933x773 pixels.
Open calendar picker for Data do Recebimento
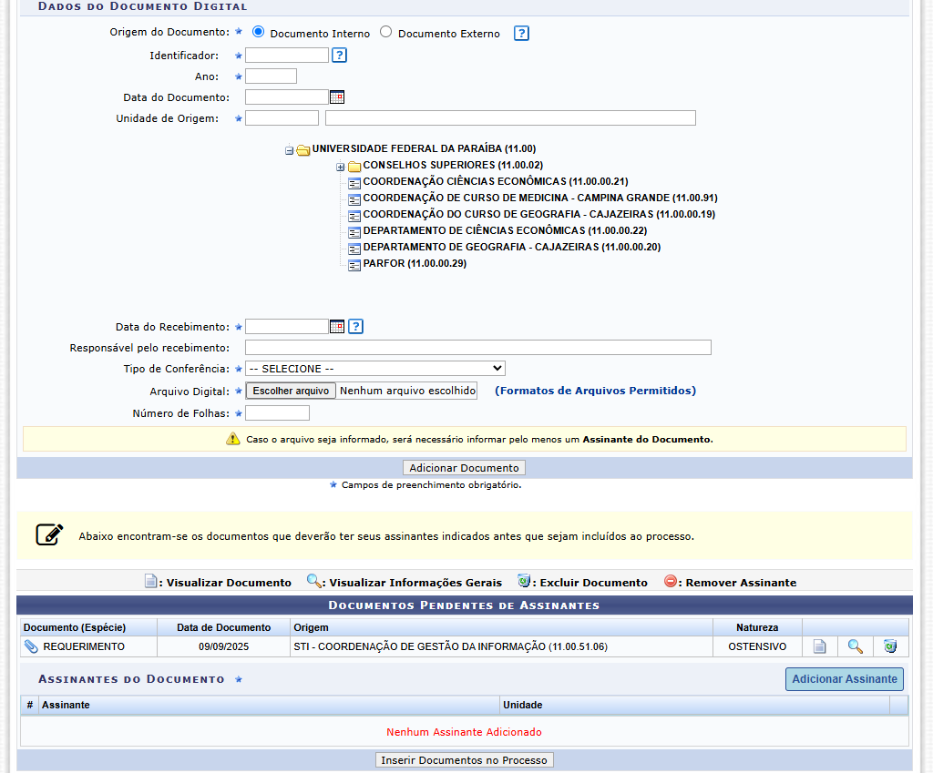337,327
